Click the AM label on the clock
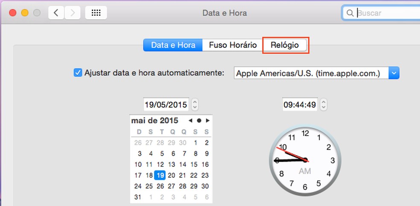 tap(305, 171)
